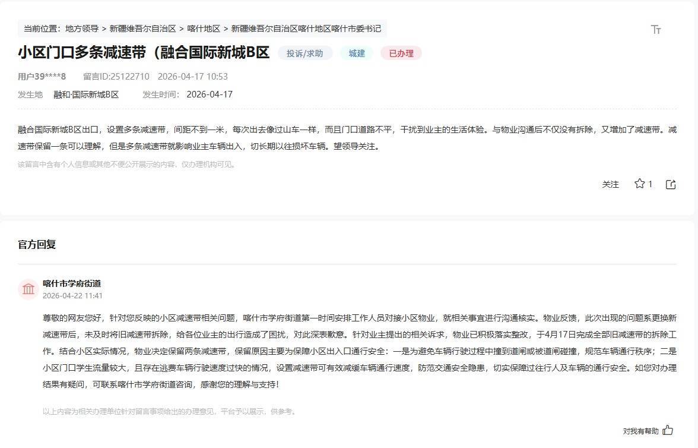Open 新疆维吾尔自治区 breadcrumb link
The image size is (698, 448).
(142, 29)
